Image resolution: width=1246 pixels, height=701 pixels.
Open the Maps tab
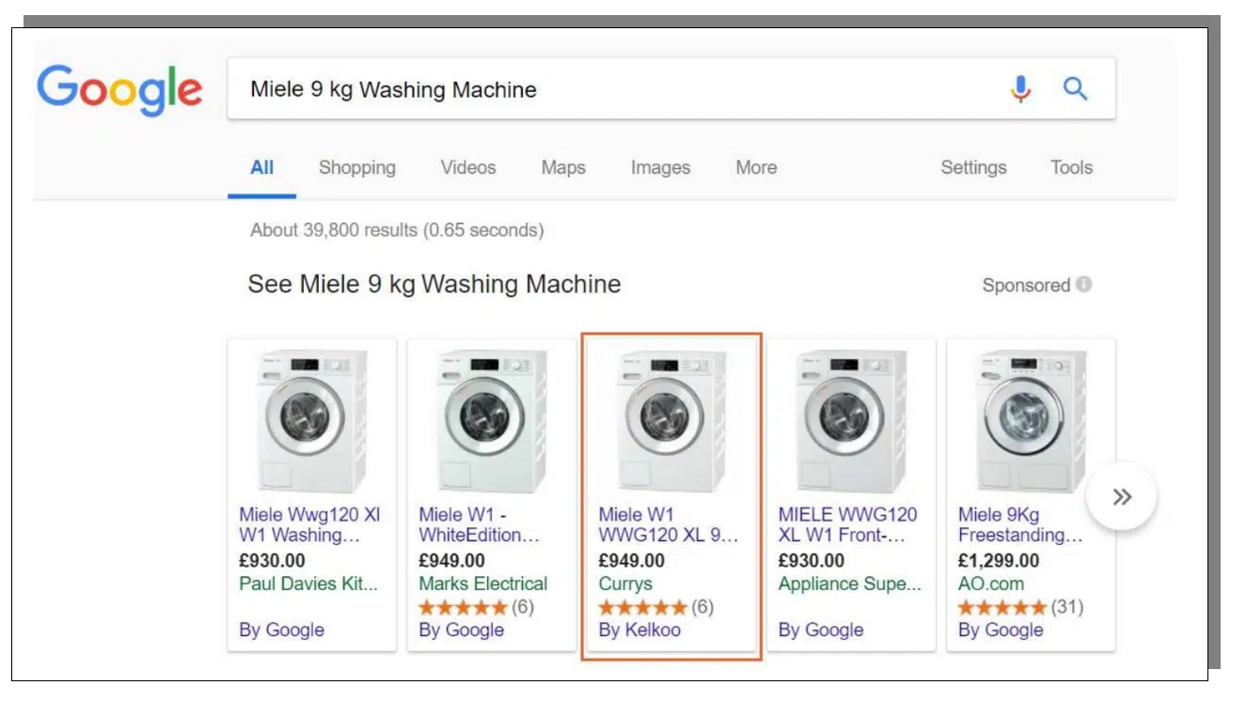pyautogui.click(x=563, y=168)
